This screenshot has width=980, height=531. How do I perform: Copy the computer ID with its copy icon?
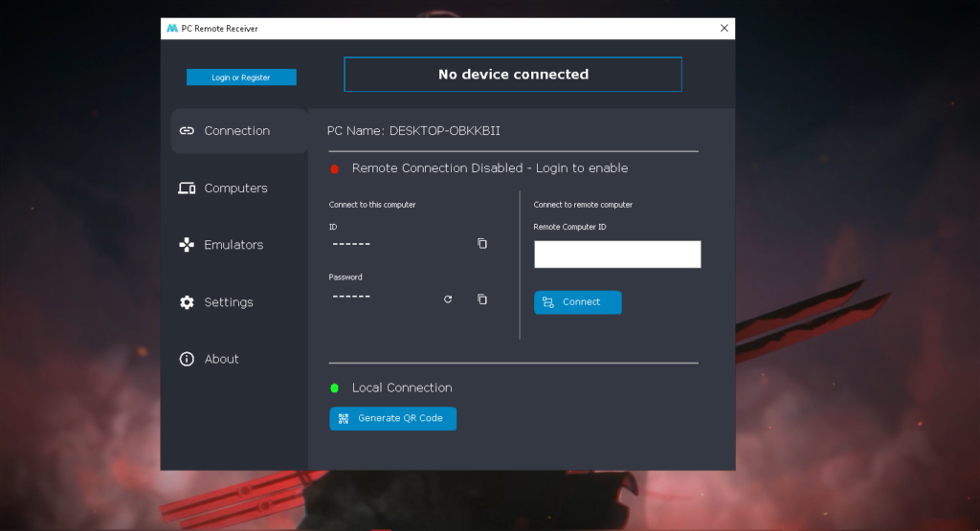pos(482,244)
